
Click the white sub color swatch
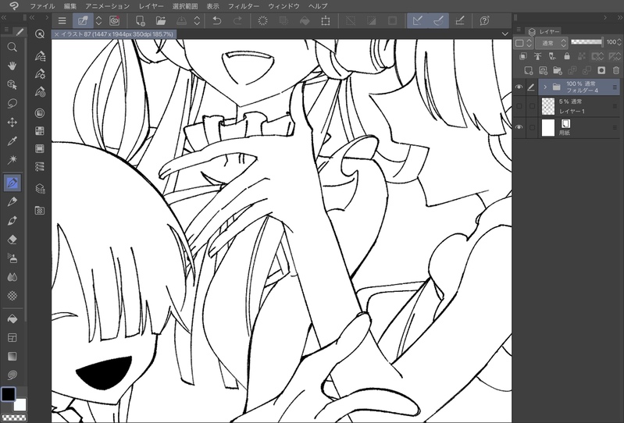click(x=20, y=405)
